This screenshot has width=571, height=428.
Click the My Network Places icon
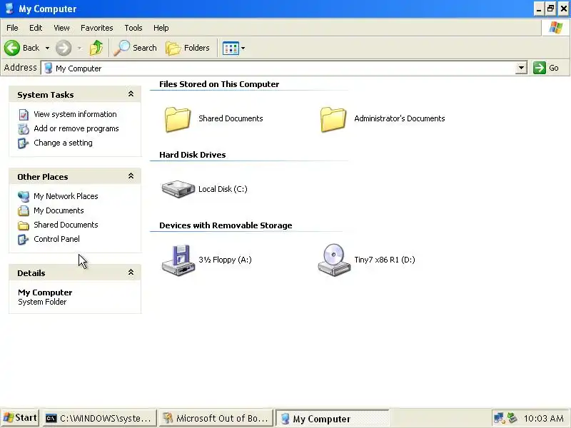point(24,197)
